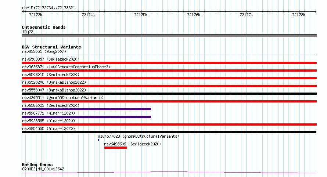Viewport: 327px width, 177px height.
Task: Click the esv3636871 (1000GenomesConsortiumPhase3) label
Action: [x=66, y=67]
